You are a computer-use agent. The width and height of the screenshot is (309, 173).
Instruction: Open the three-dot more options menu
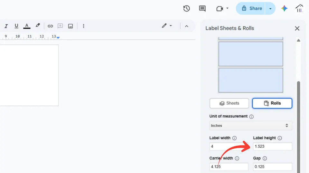coord(84,26)
